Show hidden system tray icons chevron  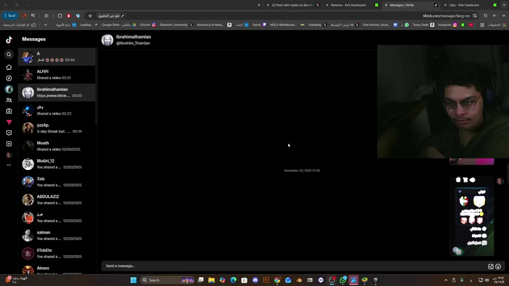pyautogui.click(x=446, y=280)
